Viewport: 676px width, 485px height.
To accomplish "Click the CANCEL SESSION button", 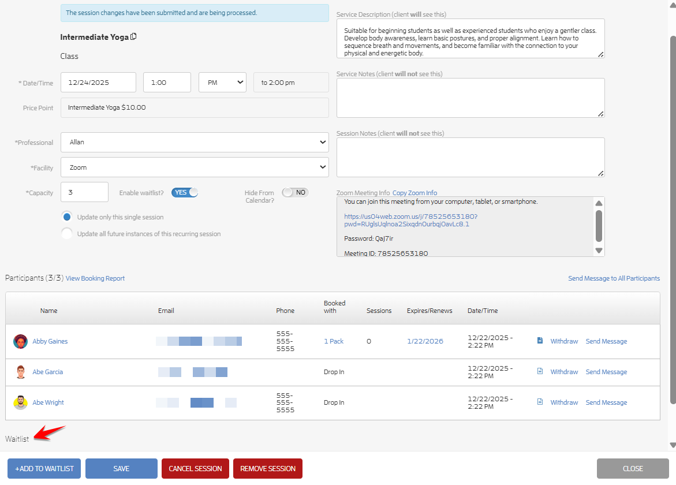I will point(195,469).
